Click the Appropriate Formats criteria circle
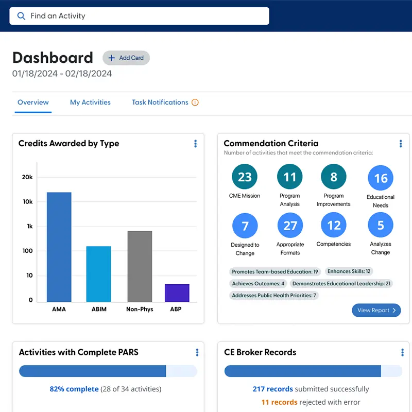The width and height of the screenshot is (412, 412). [290, 226]
